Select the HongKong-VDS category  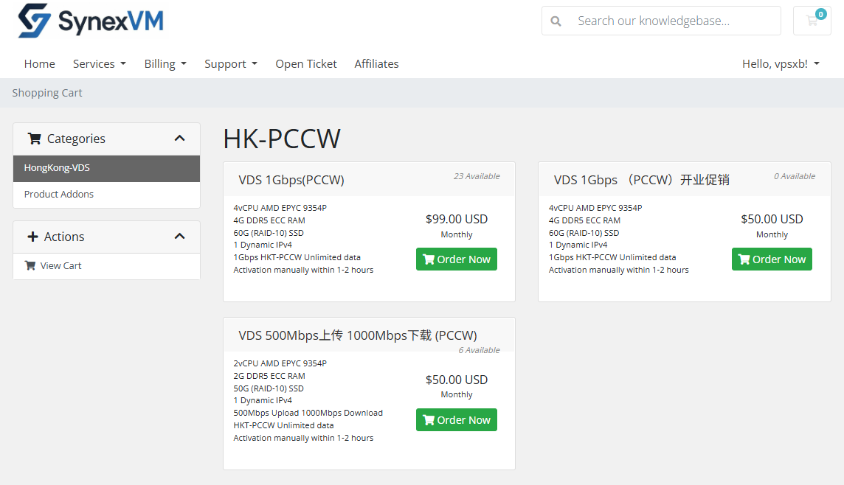click(106, 168)
